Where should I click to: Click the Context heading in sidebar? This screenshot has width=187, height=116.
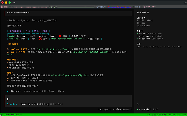(x=141, y=18)
